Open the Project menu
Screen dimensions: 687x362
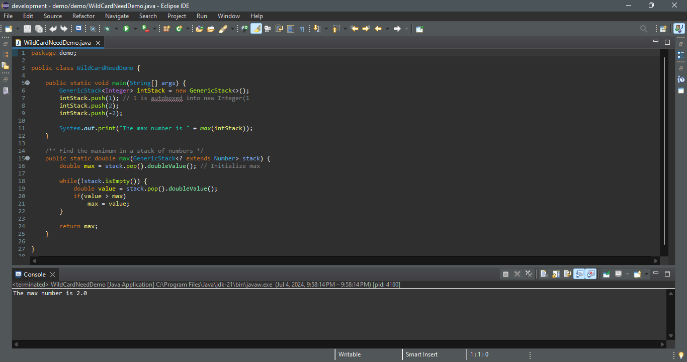(177, 16)
